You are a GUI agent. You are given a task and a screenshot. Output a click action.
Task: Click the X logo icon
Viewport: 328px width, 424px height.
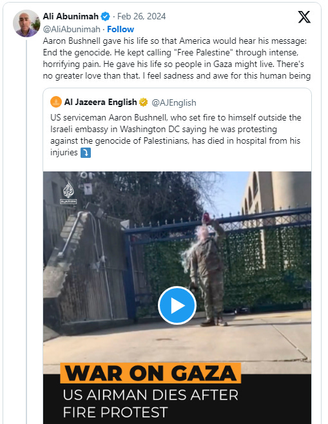(304, 17)
